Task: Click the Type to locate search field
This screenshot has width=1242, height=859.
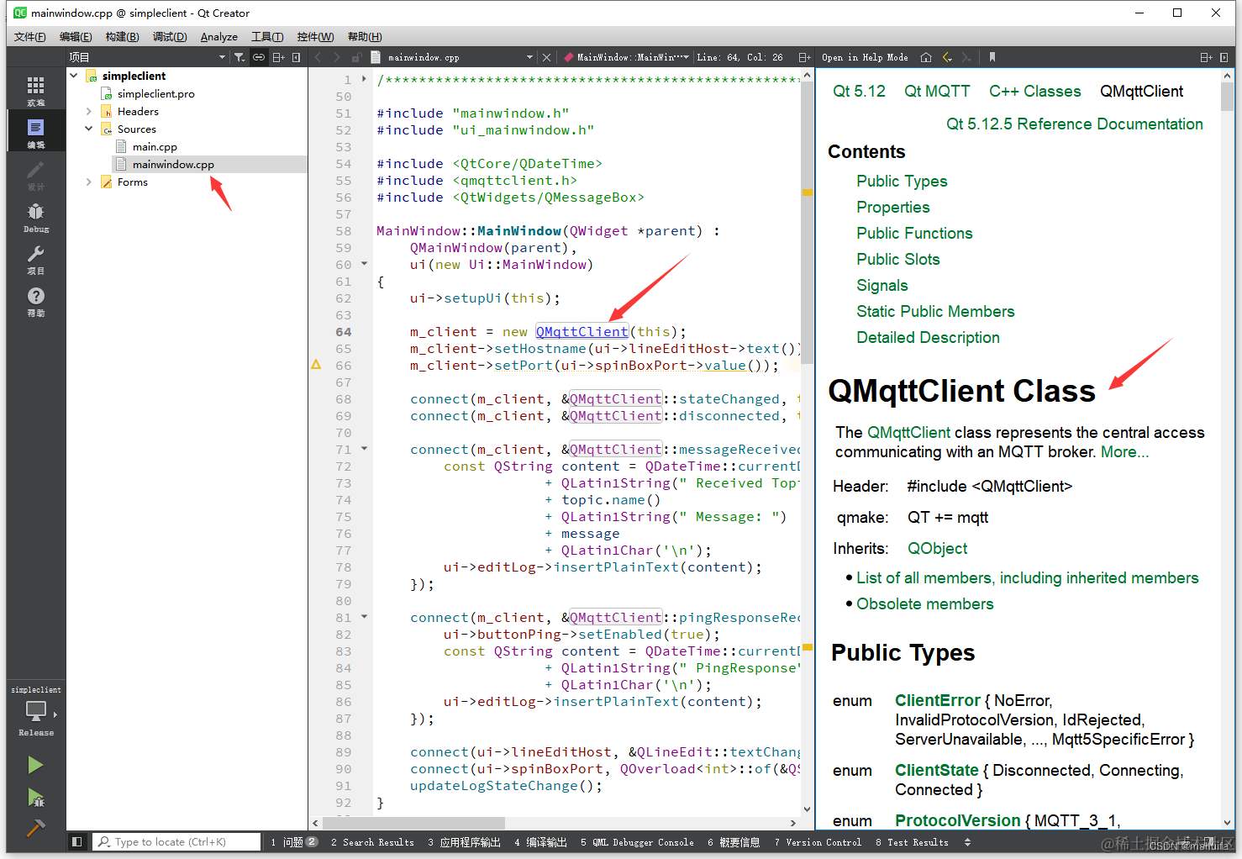Action: click(x=176, y=841)
